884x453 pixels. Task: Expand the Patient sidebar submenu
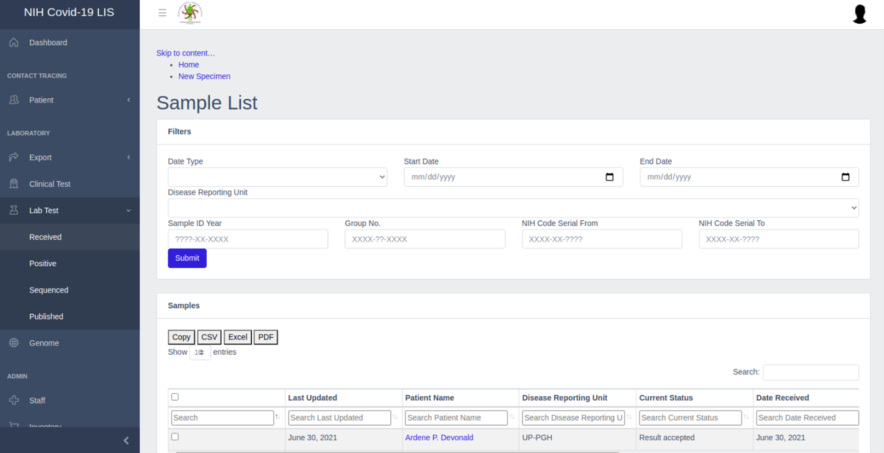70,100
